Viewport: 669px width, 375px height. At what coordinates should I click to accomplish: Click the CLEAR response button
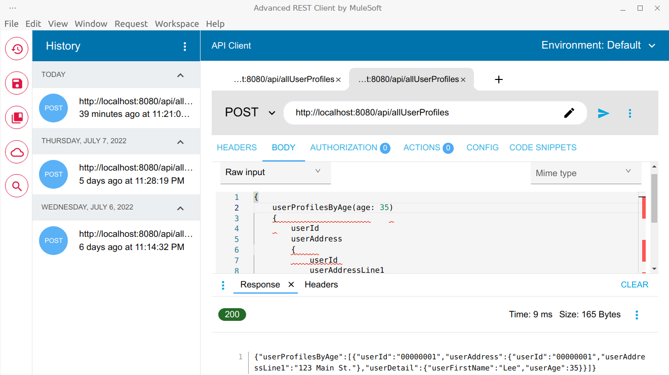pyautogui.click(x=635, y=284)
